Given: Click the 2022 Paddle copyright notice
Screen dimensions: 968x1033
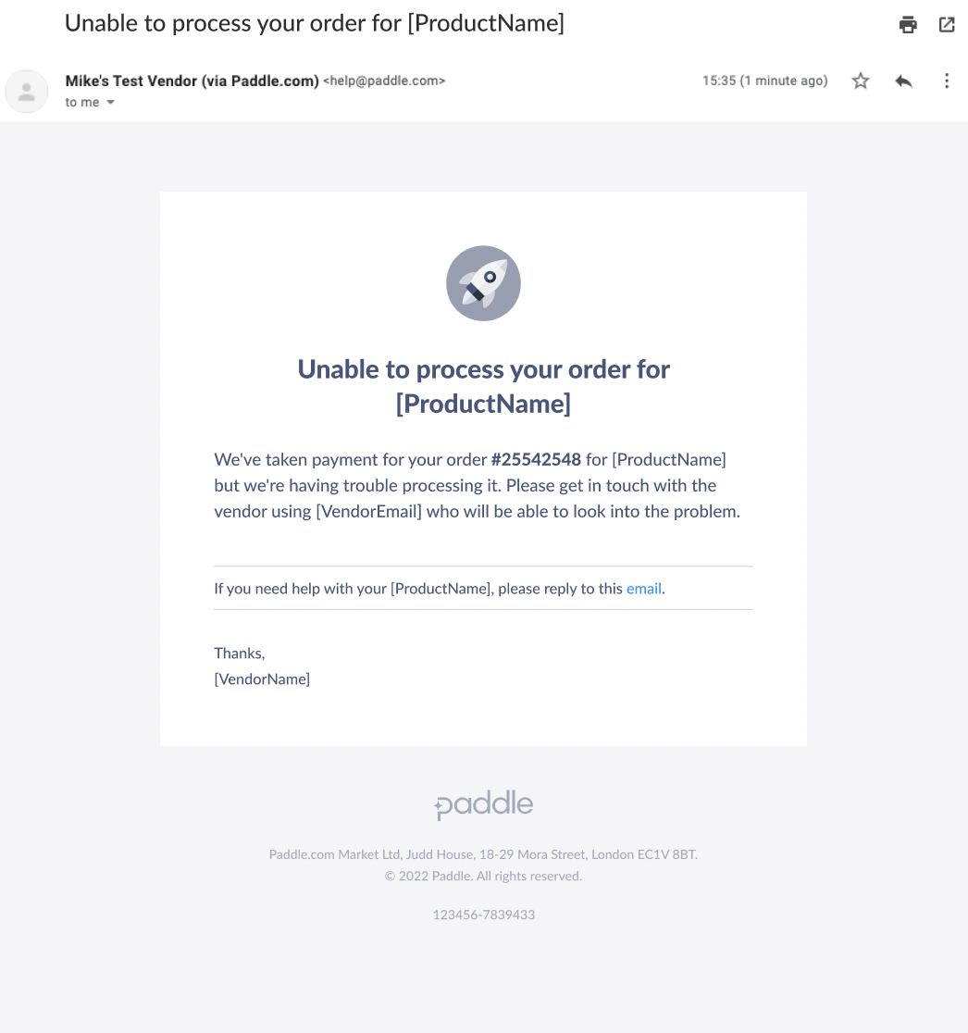Looking at the screenshot, I should click(x=483, y=876).
